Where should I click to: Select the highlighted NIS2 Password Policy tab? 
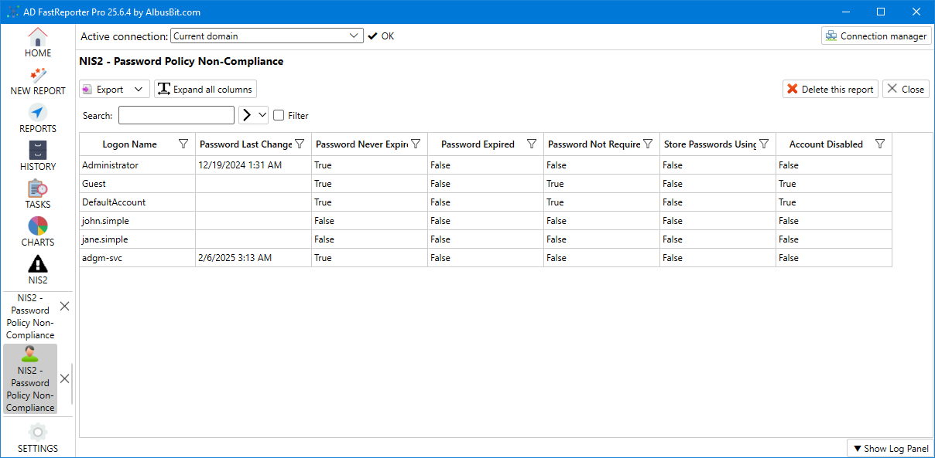pos(30,379)
